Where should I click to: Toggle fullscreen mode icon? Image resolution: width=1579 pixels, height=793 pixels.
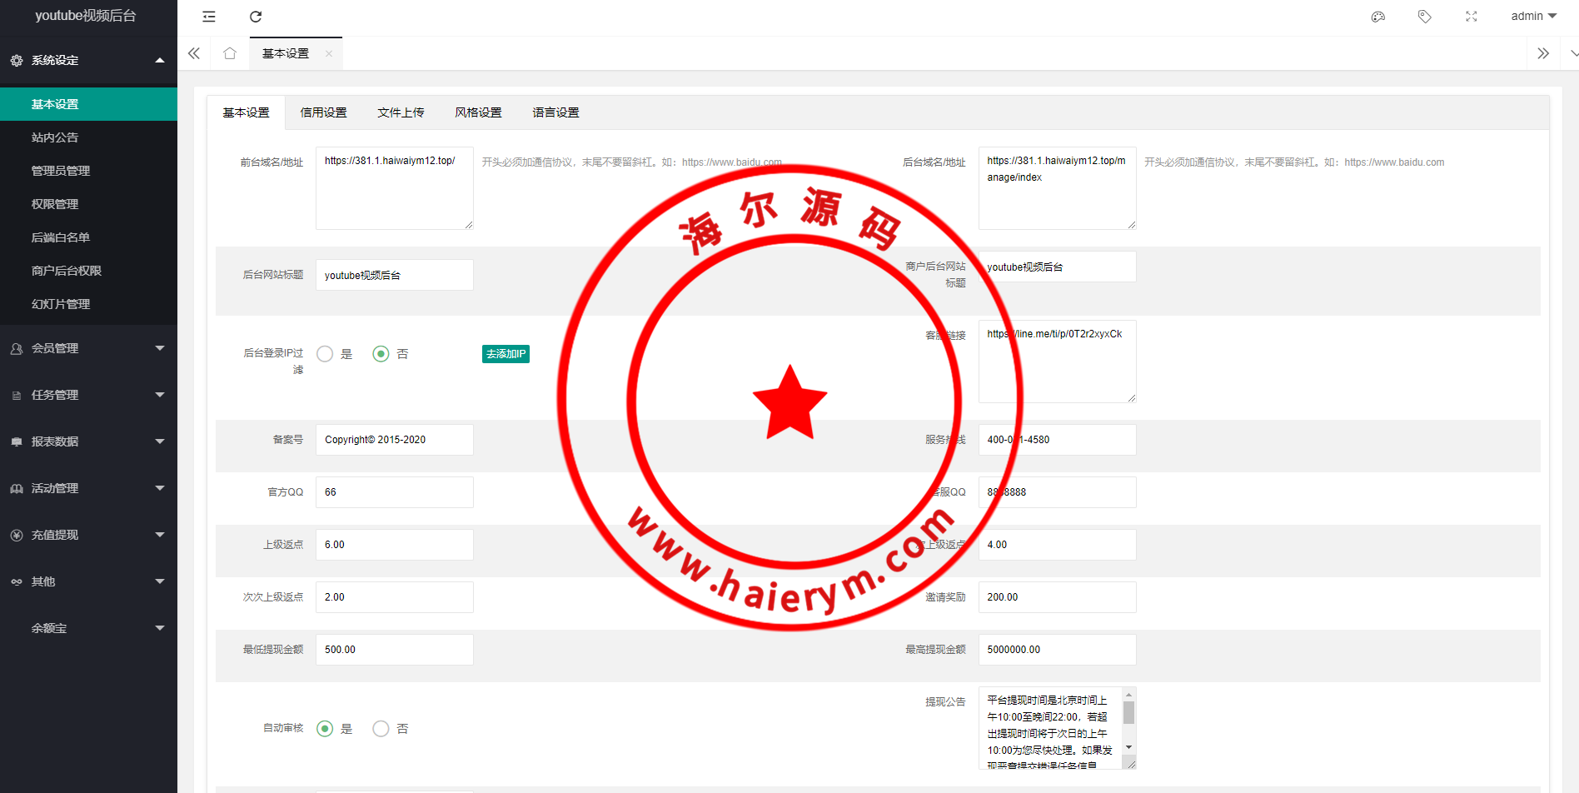[x=1472, y=17]
